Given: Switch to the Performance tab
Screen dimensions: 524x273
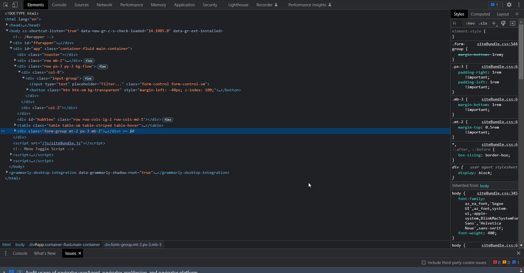Looking at the screenshot, I should [x=131, y=5].
